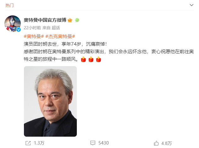This screenshot has width=199, height=148.
Task: Click the repost share icon
Action: pyautogui.click(x=28, y=143)
